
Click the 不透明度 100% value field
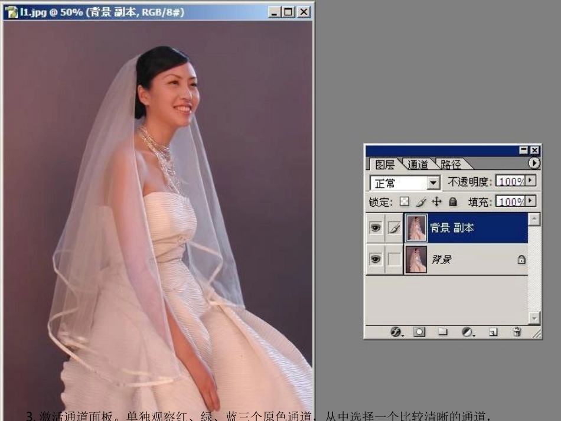[511, 181]
